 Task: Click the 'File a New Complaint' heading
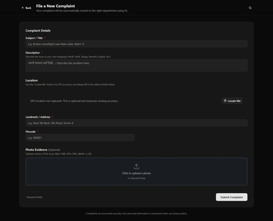[x=55, y=6]
